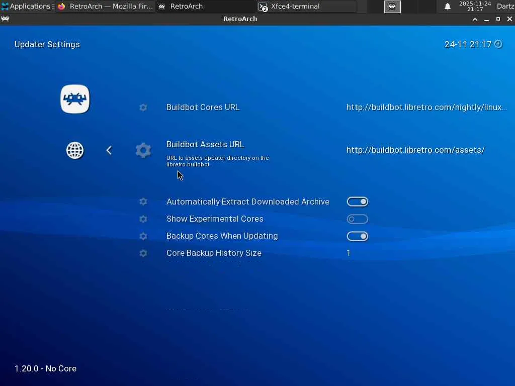This screenshot has height=386, width=515.
Task: Edit the buildbot nightly linux URL value
Action: tap(426, 108)
